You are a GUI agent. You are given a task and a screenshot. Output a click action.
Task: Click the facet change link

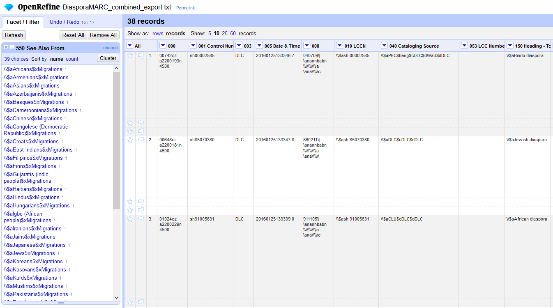coord(111,48)
